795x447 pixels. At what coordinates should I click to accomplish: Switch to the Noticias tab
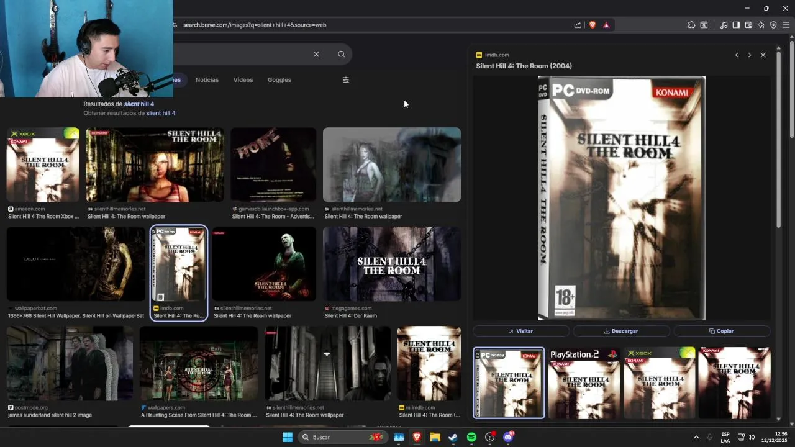(x=207, y=80)
